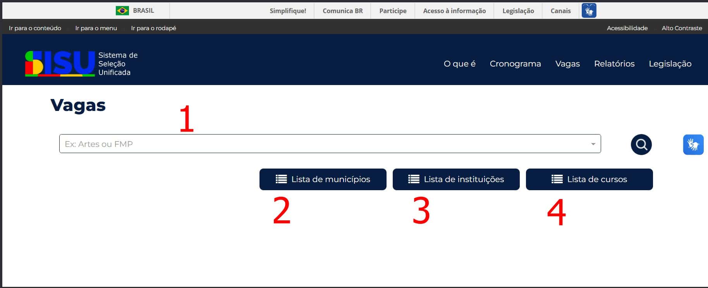Open Legislação in the blue navigation bar
The image size is (708, 288).
pyautogui.click(x=670, y=64)
